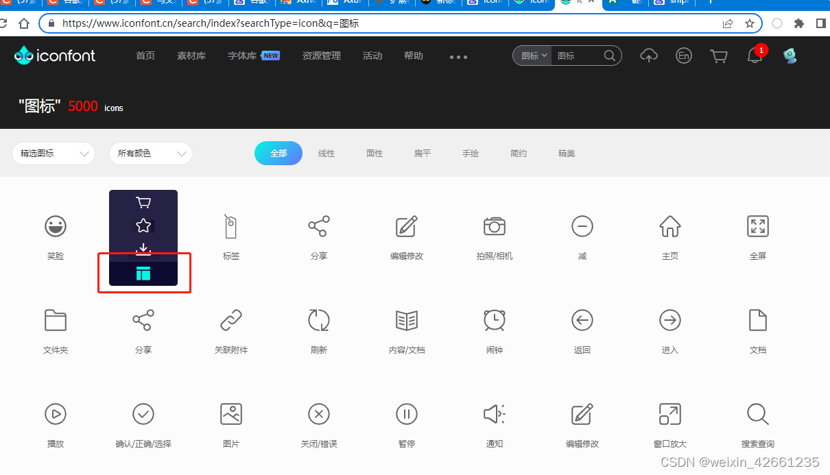830x475 pixels.
Task: Add icon to cart via overlay cart icon
Action: pyautogui.click(x=143, y=203)
